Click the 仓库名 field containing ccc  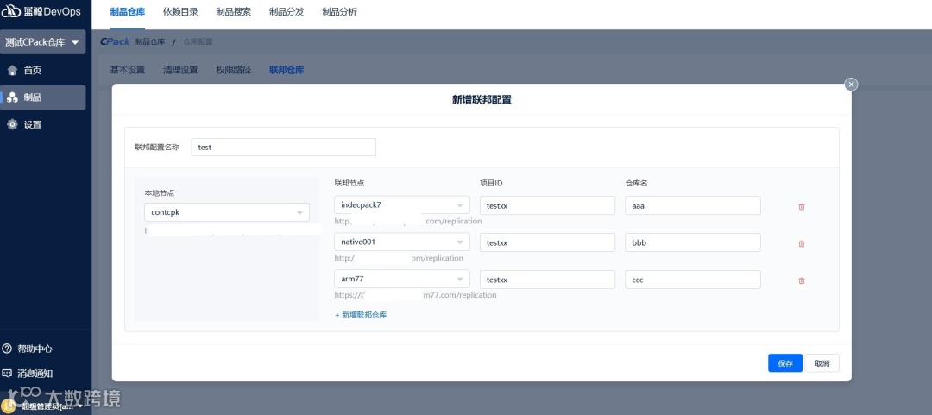[x=693, y=280]
